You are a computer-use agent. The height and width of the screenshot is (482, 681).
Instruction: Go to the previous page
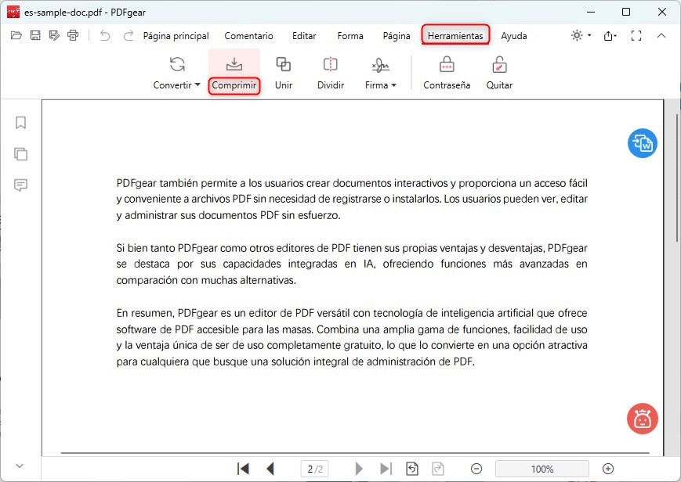coord(270,469)
